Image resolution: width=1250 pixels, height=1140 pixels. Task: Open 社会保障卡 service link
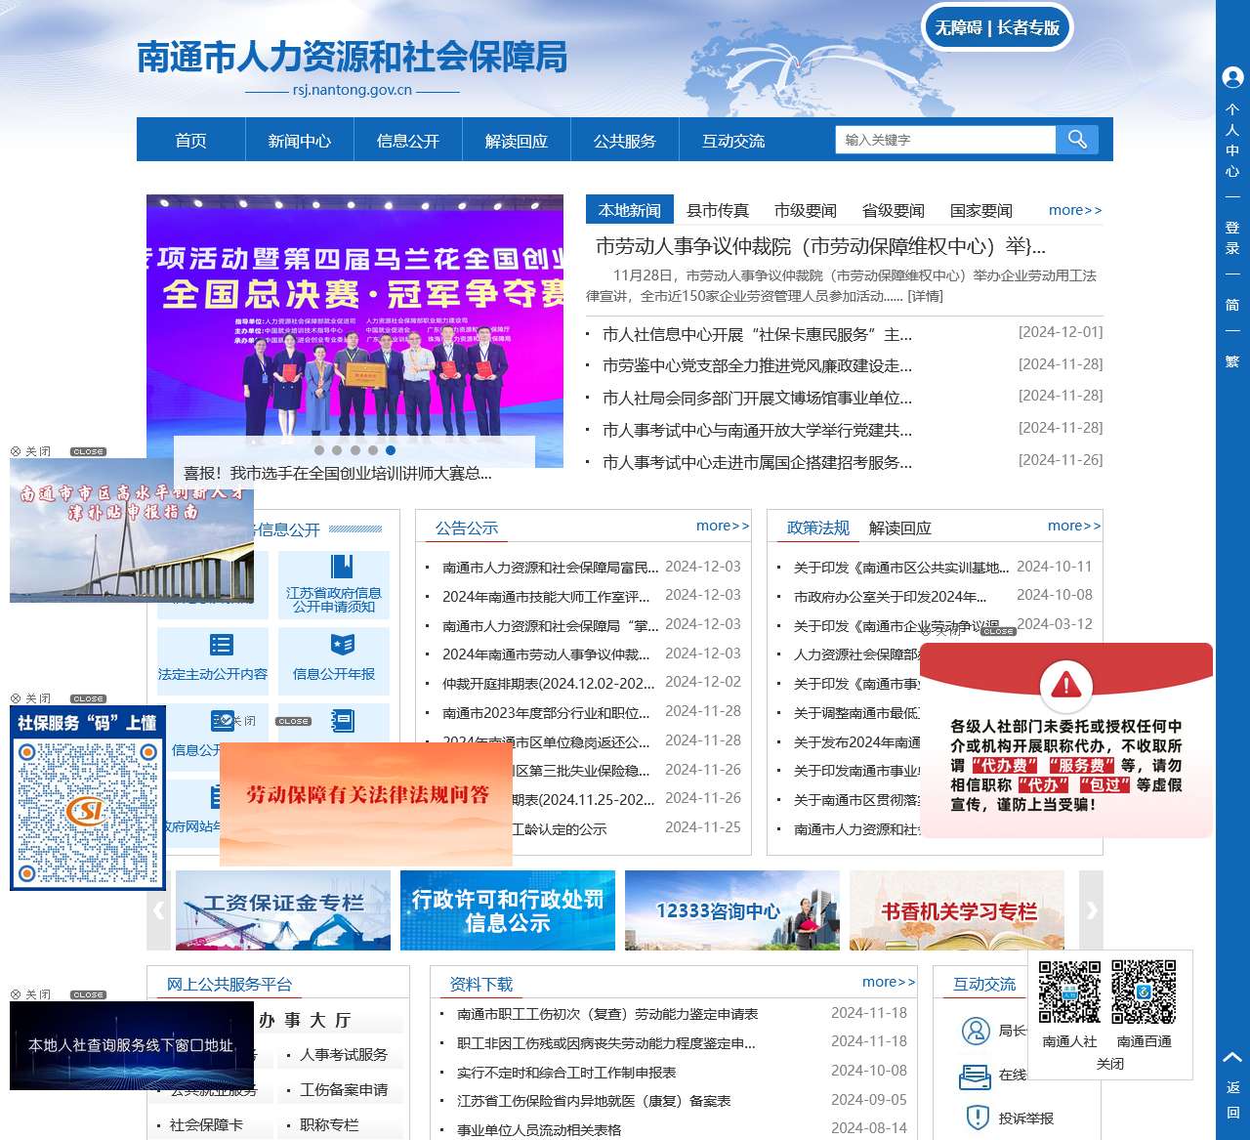coord(206,1124)
